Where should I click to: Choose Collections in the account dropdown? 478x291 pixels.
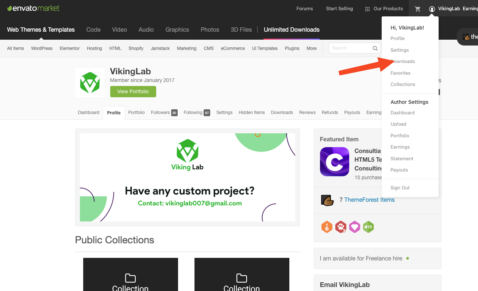click(403, 84)
